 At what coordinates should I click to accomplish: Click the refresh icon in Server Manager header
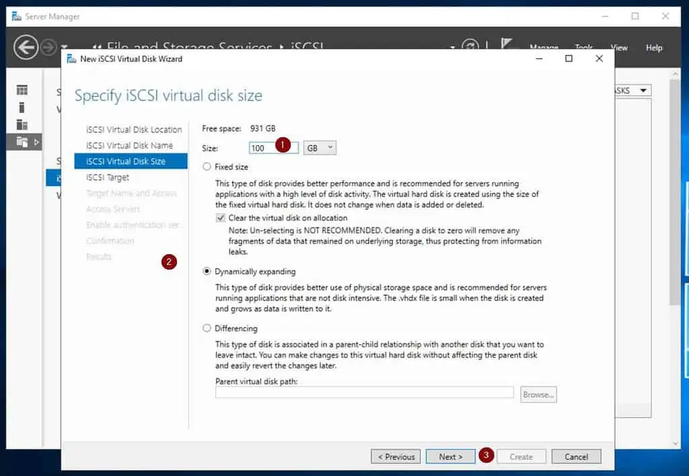coord(470,44)
